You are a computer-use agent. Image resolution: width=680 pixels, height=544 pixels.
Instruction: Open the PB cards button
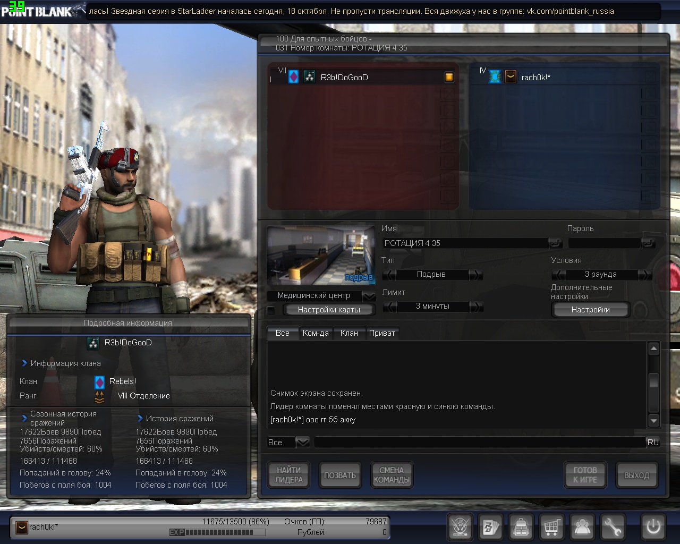pyautogui.click(x=491, y=527)
